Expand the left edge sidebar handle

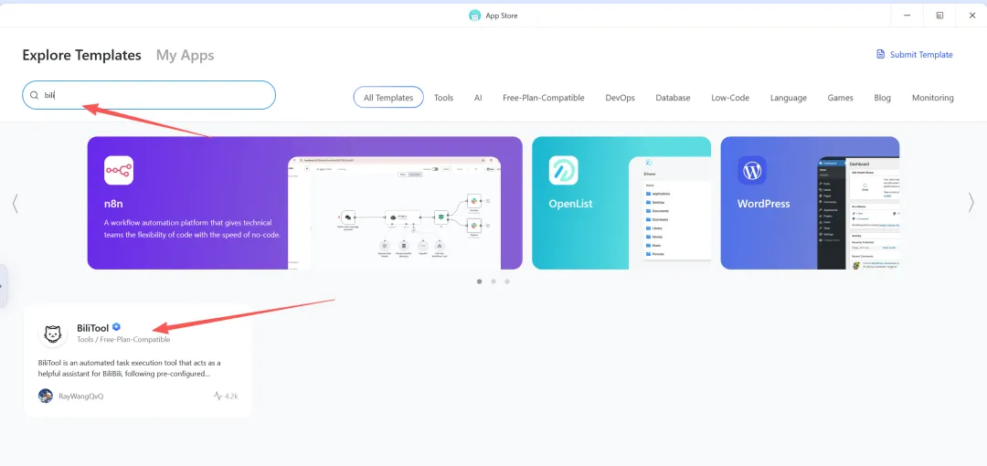3,287
